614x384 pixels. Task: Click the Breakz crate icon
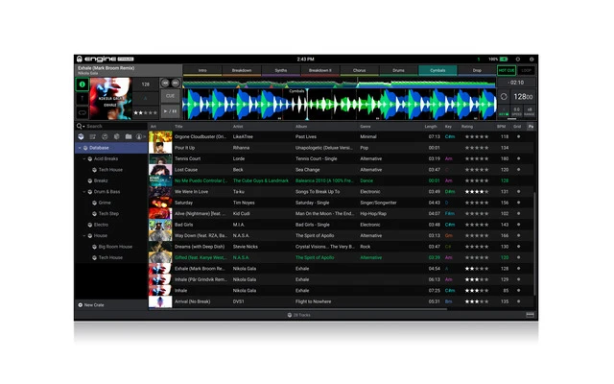(90, 180)
